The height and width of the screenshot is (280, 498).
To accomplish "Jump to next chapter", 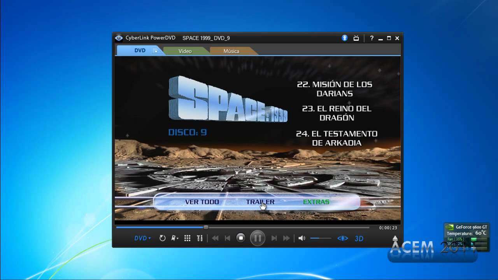I will coord(274,238).
